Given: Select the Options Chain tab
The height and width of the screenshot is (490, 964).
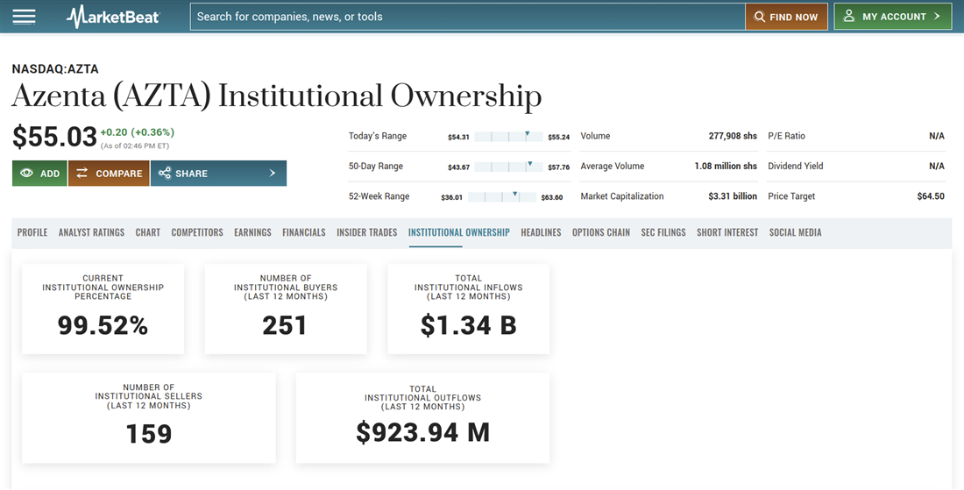Looking at the screenshot, I should 600,232.
